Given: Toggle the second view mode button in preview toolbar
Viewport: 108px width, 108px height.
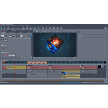Looking at the screenshot, I should (x=36, y=32).
